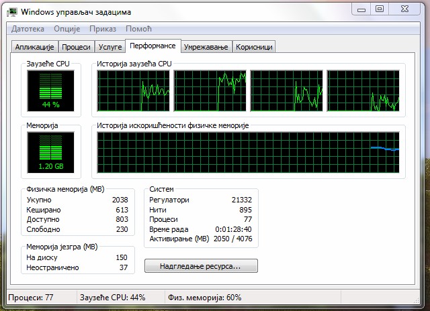
Task: Click the Неостраничено value 37
Action: [x=124, y=267]
